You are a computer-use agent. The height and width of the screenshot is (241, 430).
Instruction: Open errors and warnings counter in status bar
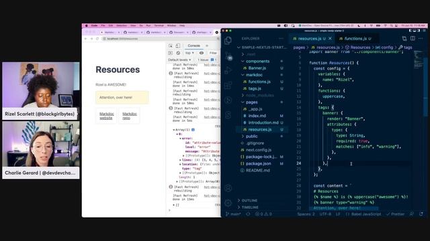(x=263, y=214)
